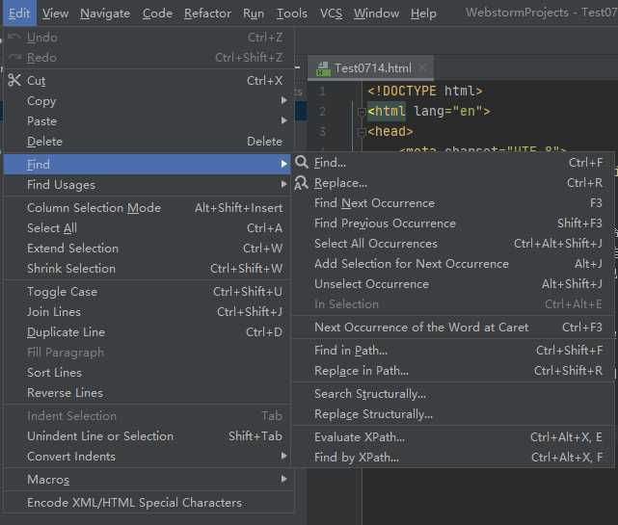Open the VCS menu

tap(331, 13)
